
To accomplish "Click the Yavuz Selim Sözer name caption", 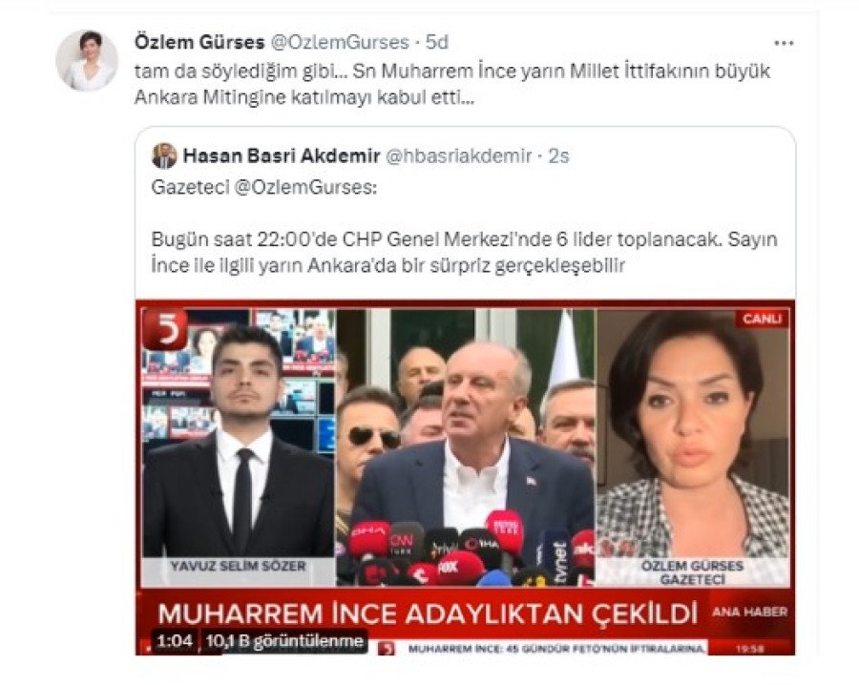I will click(239, 566).
